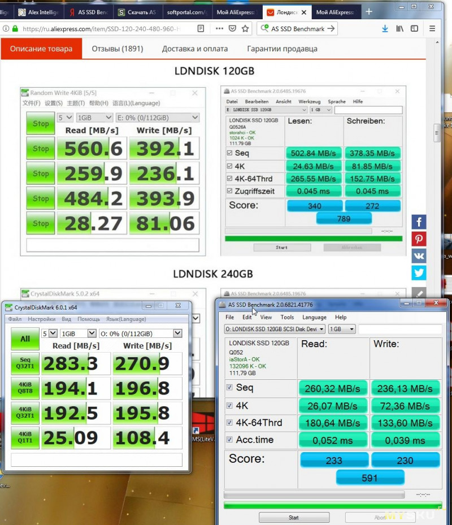Click the site information icon in address bar

pyautogui.click(x=6, y=29)
